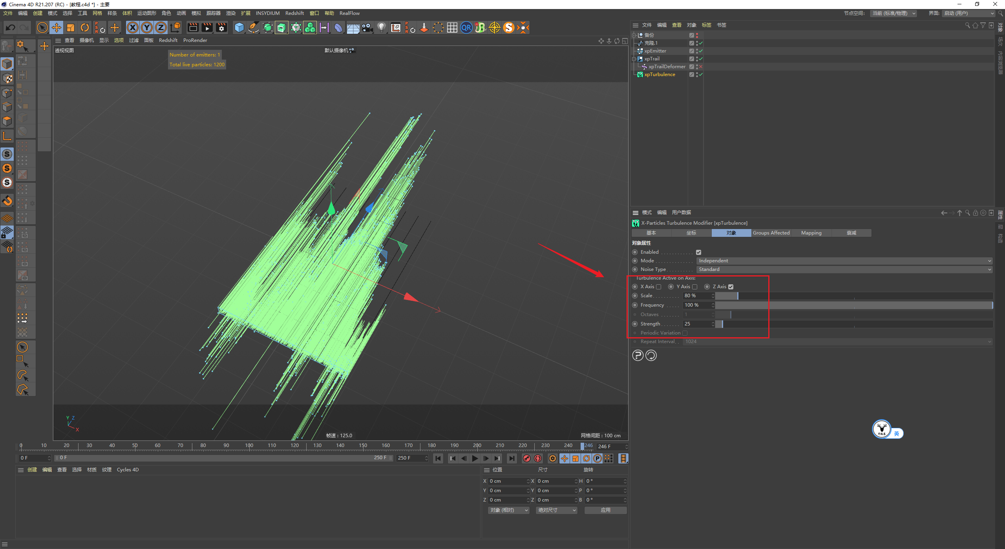This screenshot has height=549, width=1005.
Task: Switch to the Groups Affected tab
Action: coord(771,233)
